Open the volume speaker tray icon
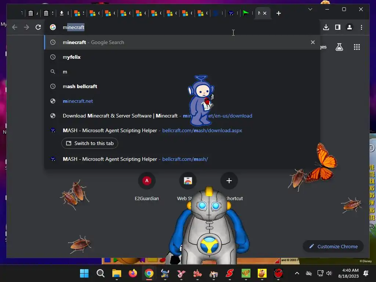The height and width of the screenshot is (282, 376). pyautogui.click(x=329, y=273)
